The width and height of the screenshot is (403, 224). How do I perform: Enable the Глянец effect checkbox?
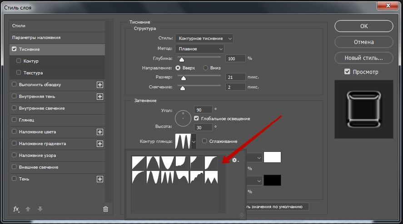click(14, 120)
